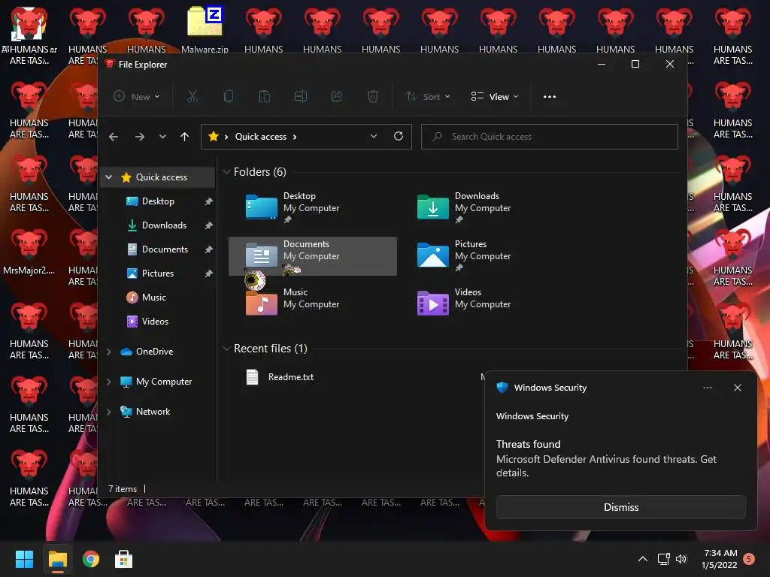Collapse the Folders (6) group

tap(226, 172)
